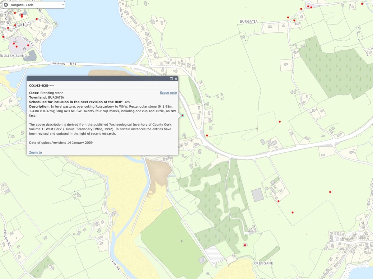Viewport: 373px width, 279px height.
Task: Click the BURGATIA townland label on map
Action: coord(249,21)
